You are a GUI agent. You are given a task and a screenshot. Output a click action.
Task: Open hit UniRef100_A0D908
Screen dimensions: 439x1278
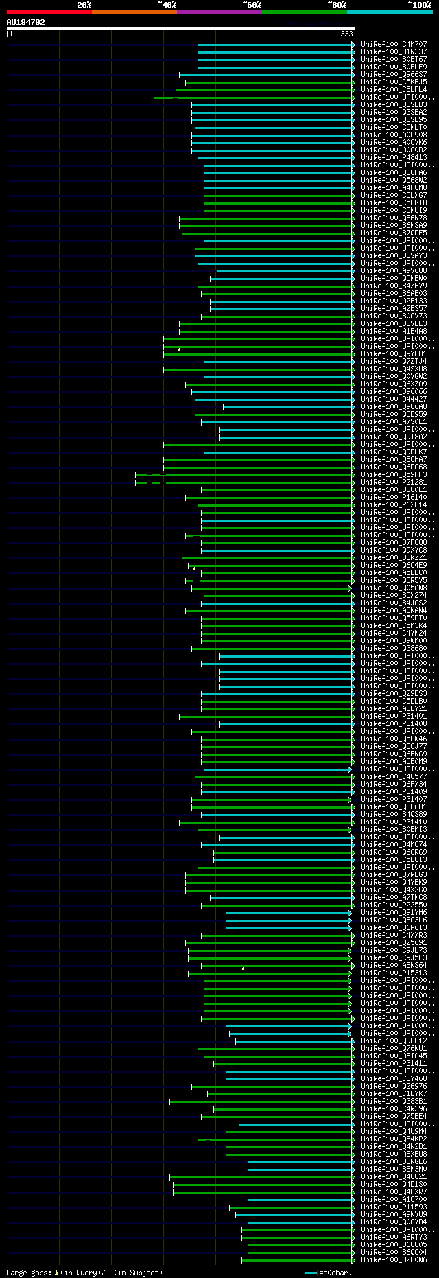(x=394, y=135)
